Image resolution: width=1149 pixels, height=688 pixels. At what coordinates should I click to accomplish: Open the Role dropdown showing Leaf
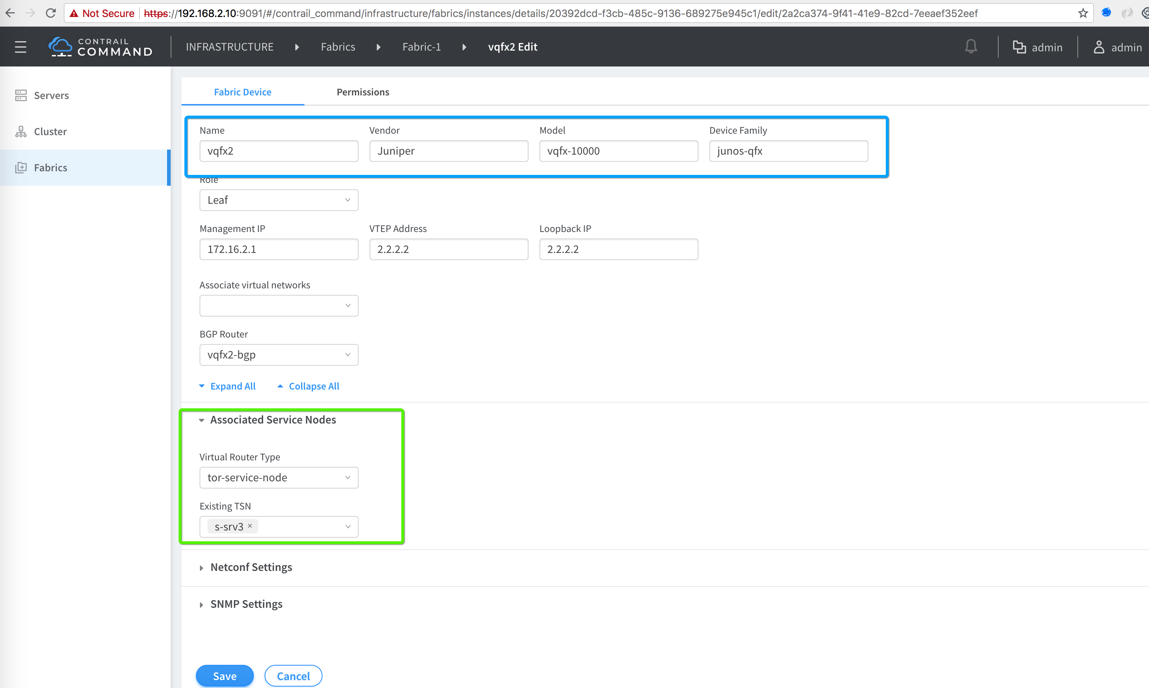(x=279, y=200)
